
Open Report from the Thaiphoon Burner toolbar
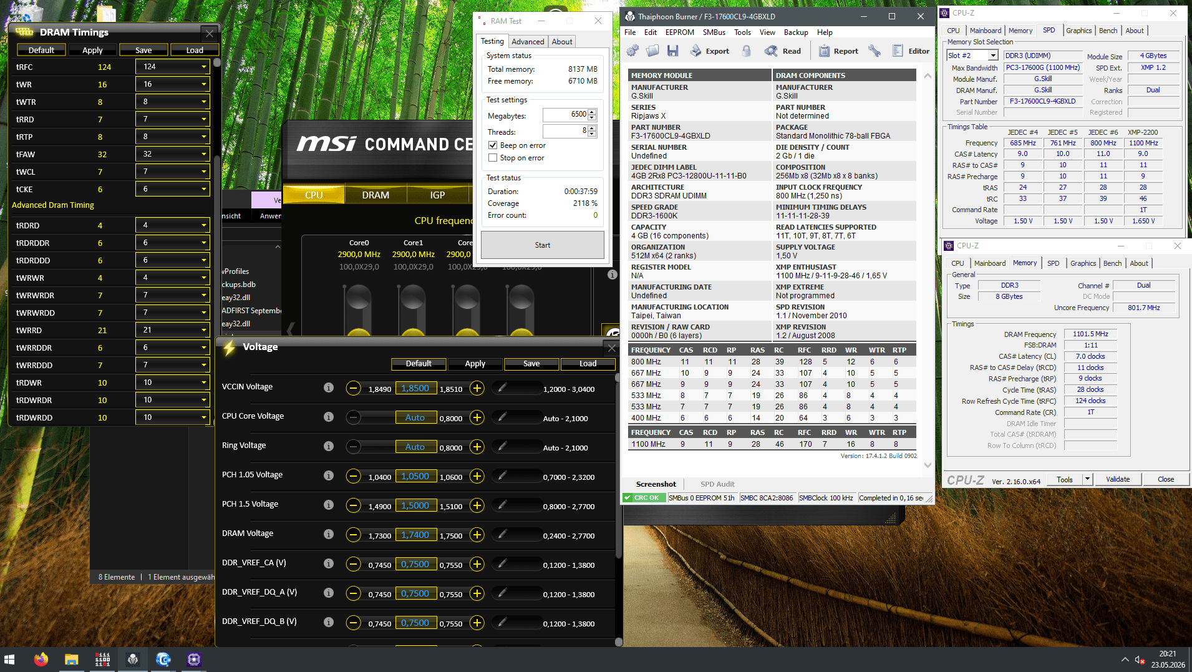838,51
